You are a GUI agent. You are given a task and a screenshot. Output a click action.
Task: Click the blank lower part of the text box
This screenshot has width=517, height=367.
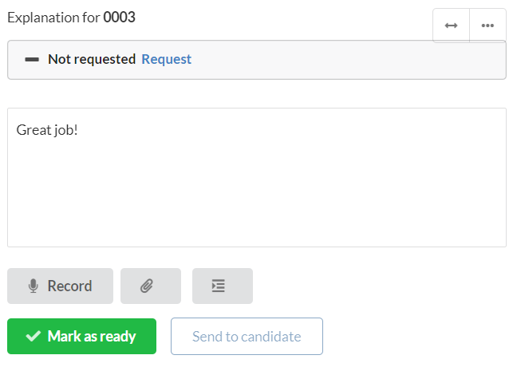(257, 204)
